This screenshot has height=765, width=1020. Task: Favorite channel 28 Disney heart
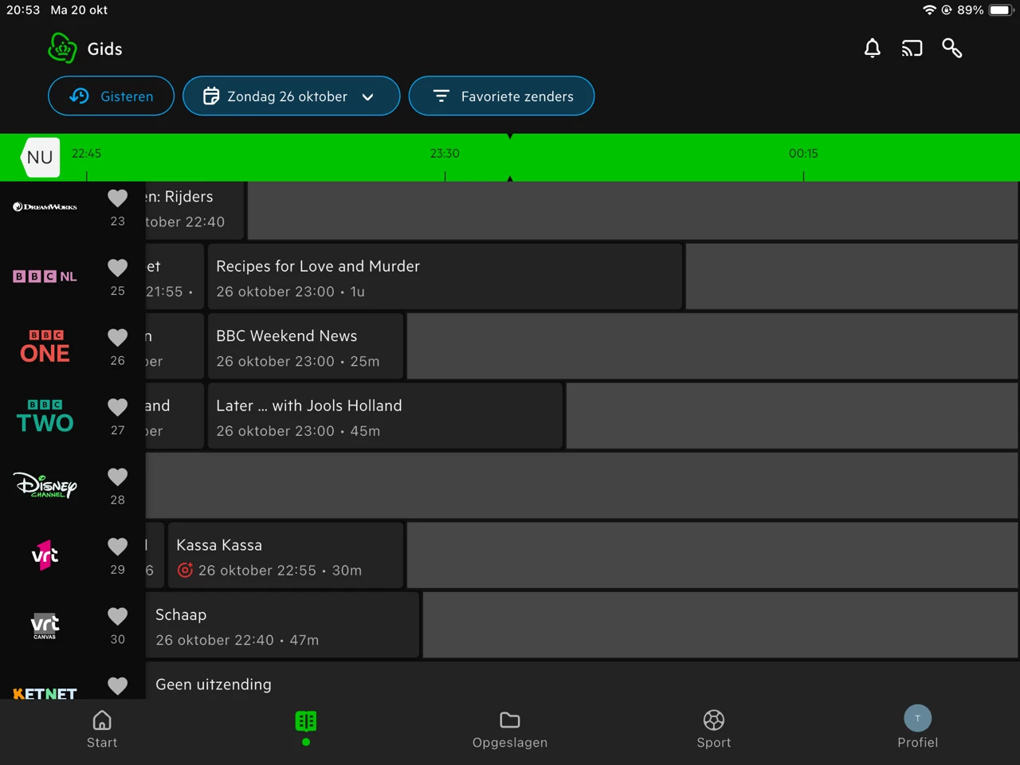(117, 477)
